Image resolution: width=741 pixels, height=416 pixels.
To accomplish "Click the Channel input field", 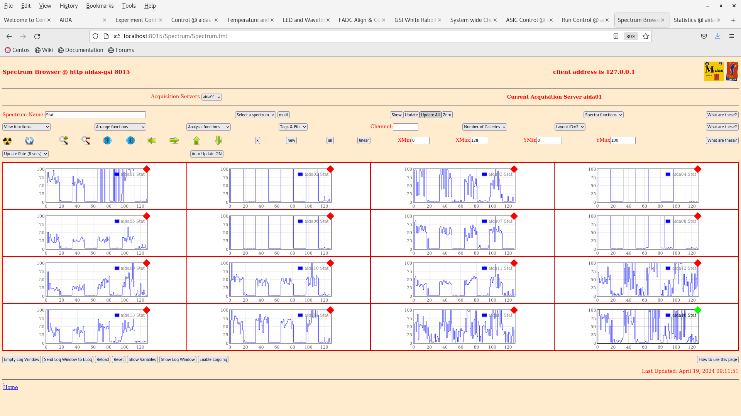I will [x=406, y=127].
